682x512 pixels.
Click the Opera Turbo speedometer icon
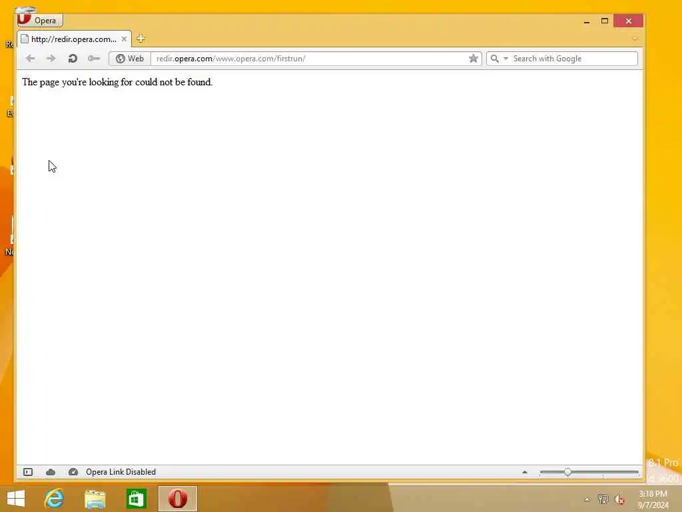click(x=73, y=472)
